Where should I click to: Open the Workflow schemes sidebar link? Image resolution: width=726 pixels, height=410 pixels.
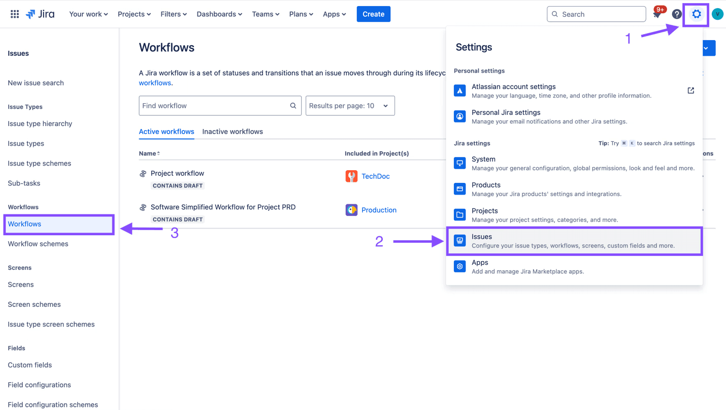click(38, 243)
